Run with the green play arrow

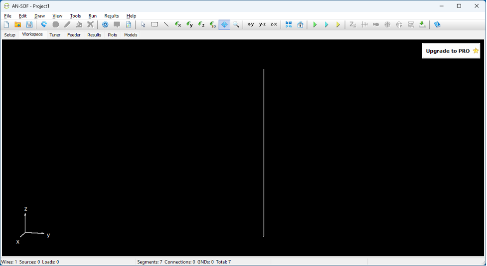pos(315,24)
